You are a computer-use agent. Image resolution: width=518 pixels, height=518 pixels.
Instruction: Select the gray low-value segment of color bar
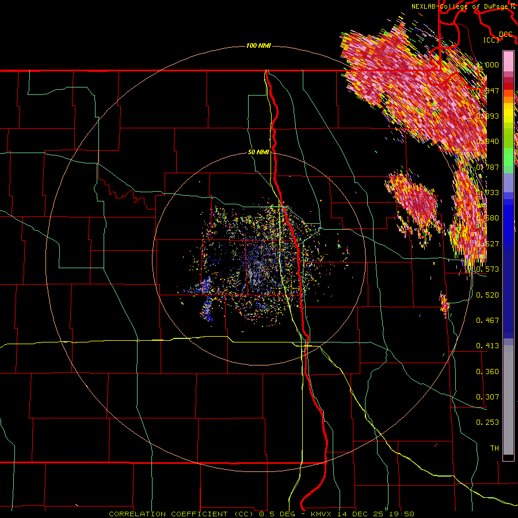[x=508, y=400]
